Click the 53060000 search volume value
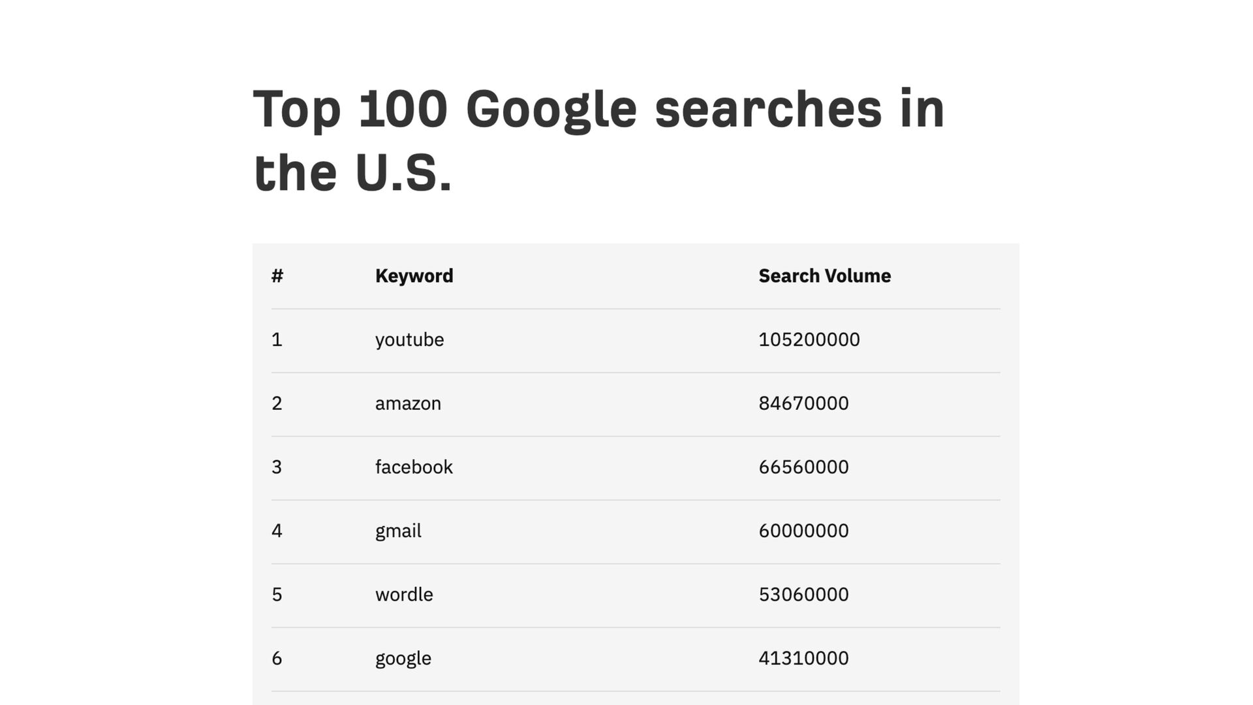This screenshot has width=1253, height=705. (x=803, y=595)
